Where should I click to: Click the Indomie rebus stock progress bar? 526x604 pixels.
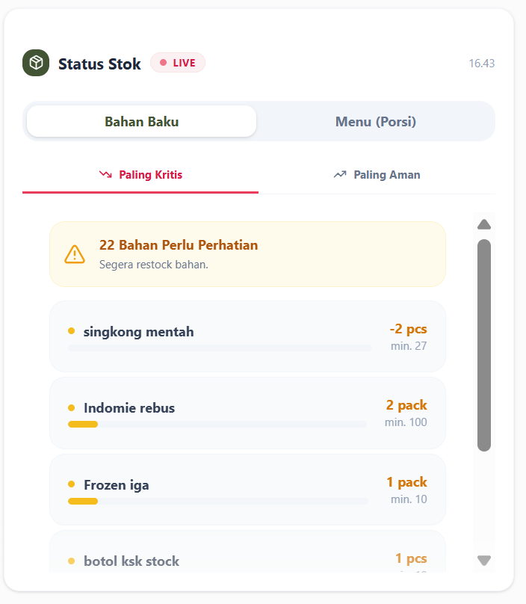tap(217, 425)
